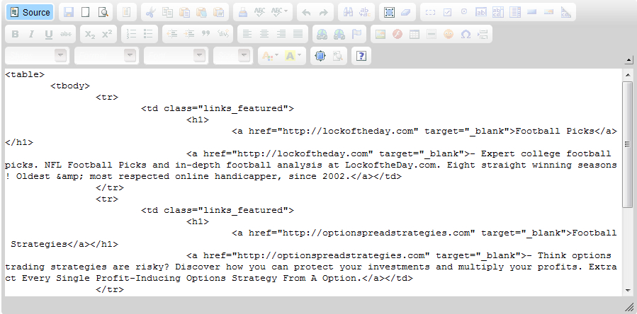Insert a Checkbox form field icon
637x314 pixels.
tap(447, 13)
